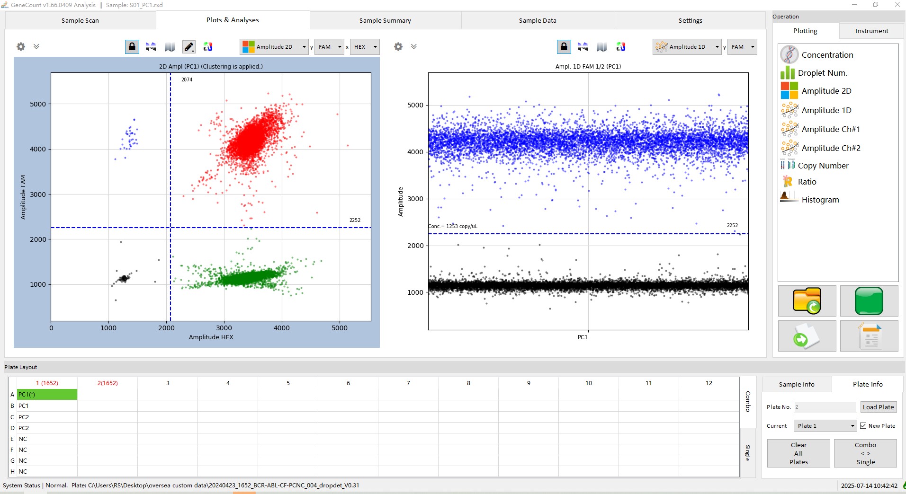Open the Sample Data tab

click(x=538, y=20)
